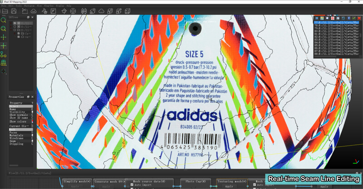Toggle the Wireframe checkbox in Properties

[x=32, y=138]
